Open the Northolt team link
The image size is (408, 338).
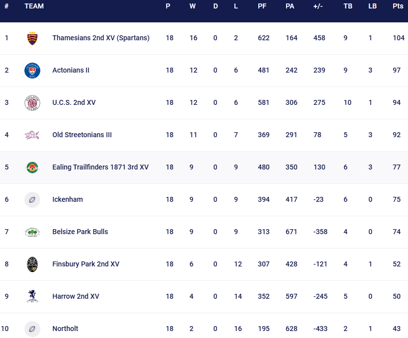pos(65,329)
